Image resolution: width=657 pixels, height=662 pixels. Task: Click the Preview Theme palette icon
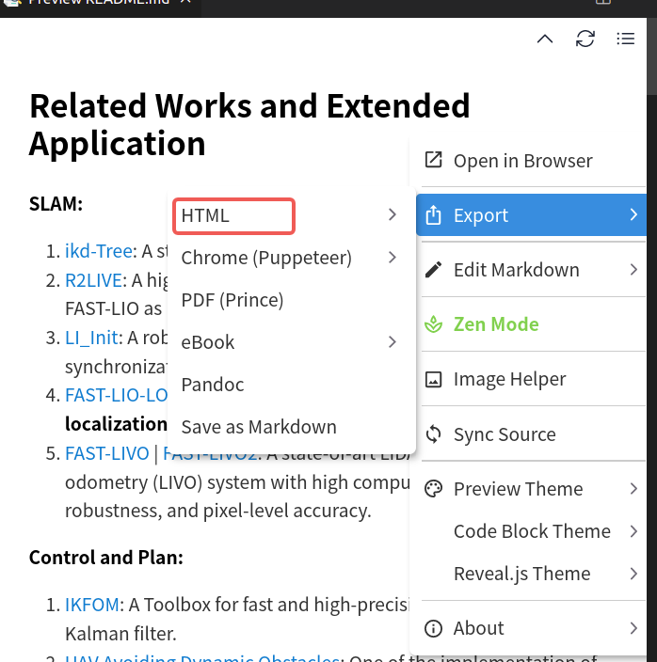[x=434, y=489]
